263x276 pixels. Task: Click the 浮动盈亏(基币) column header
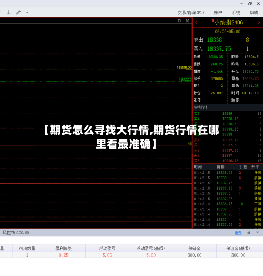click(151, 249)
